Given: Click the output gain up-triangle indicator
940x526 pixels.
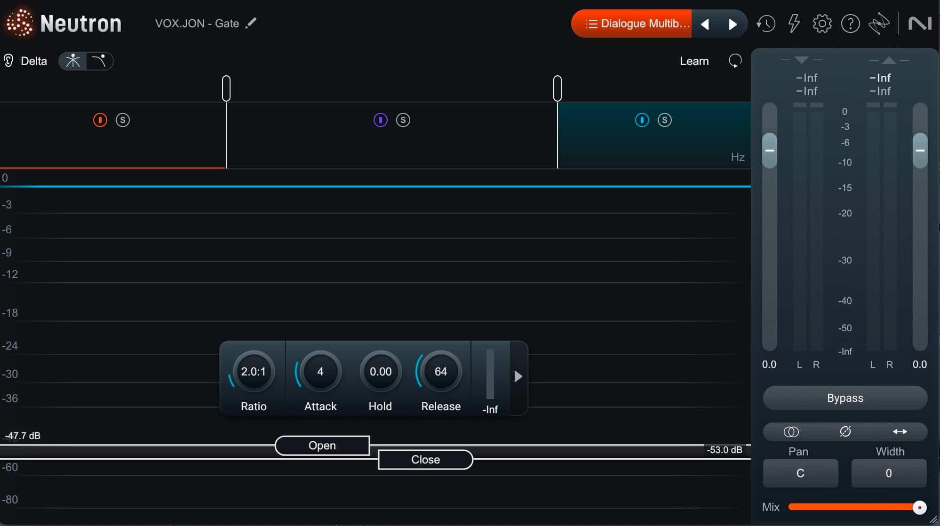Looking at the screenshot, I should click(889, 60).
